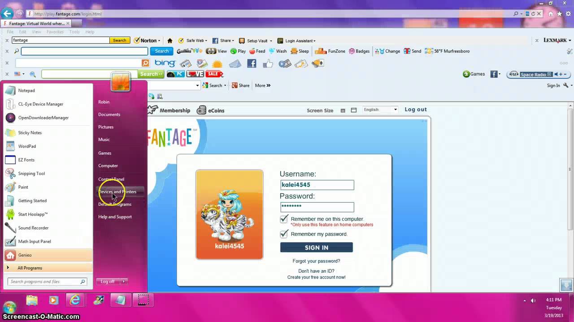
Task: Open File Explorer folder on taskbar
Action: click(x=32, y=301)
